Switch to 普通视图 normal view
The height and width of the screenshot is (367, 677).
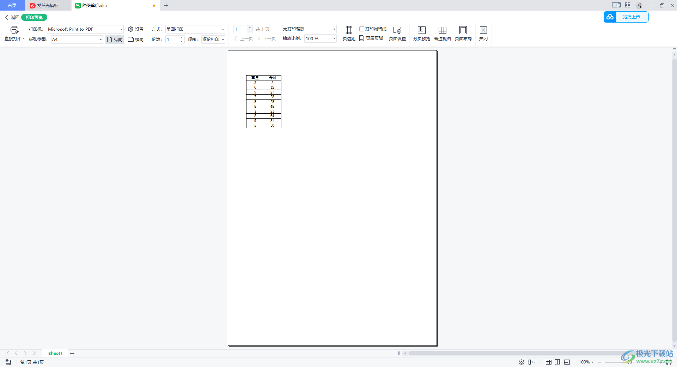pyautogui.click(x=443, y=34)
